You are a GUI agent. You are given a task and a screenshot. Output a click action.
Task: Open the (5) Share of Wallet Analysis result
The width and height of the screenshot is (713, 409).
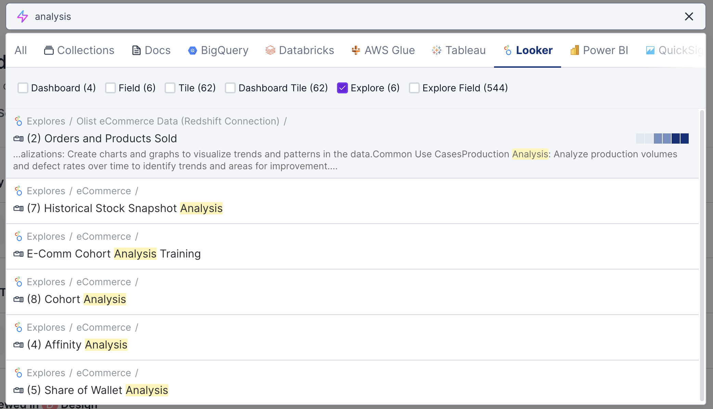(98, 390)
